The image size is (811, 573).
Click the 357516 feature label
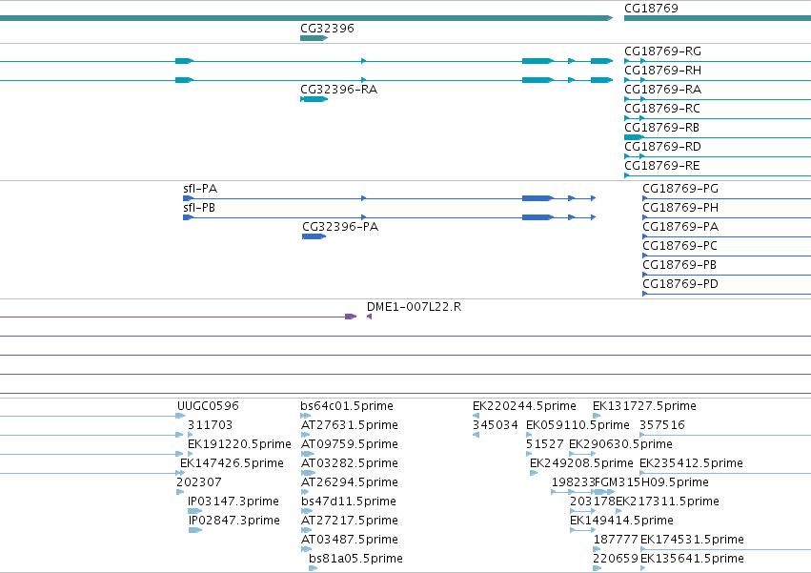(x=662, y=425)
